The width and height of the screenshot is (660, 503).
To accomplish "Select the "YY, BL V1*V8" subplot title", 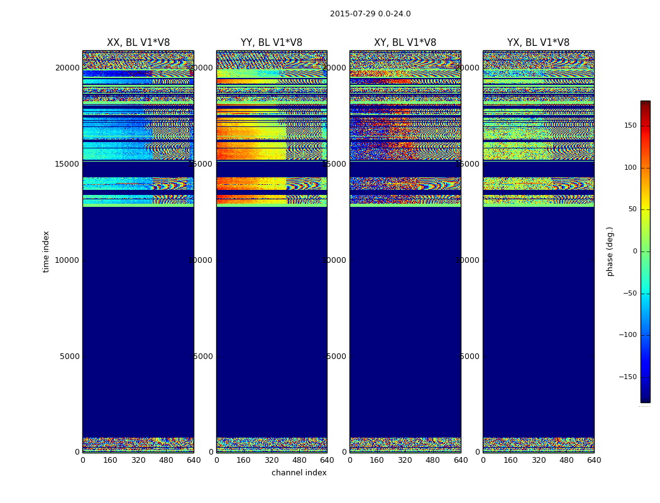I will (272, 43).
